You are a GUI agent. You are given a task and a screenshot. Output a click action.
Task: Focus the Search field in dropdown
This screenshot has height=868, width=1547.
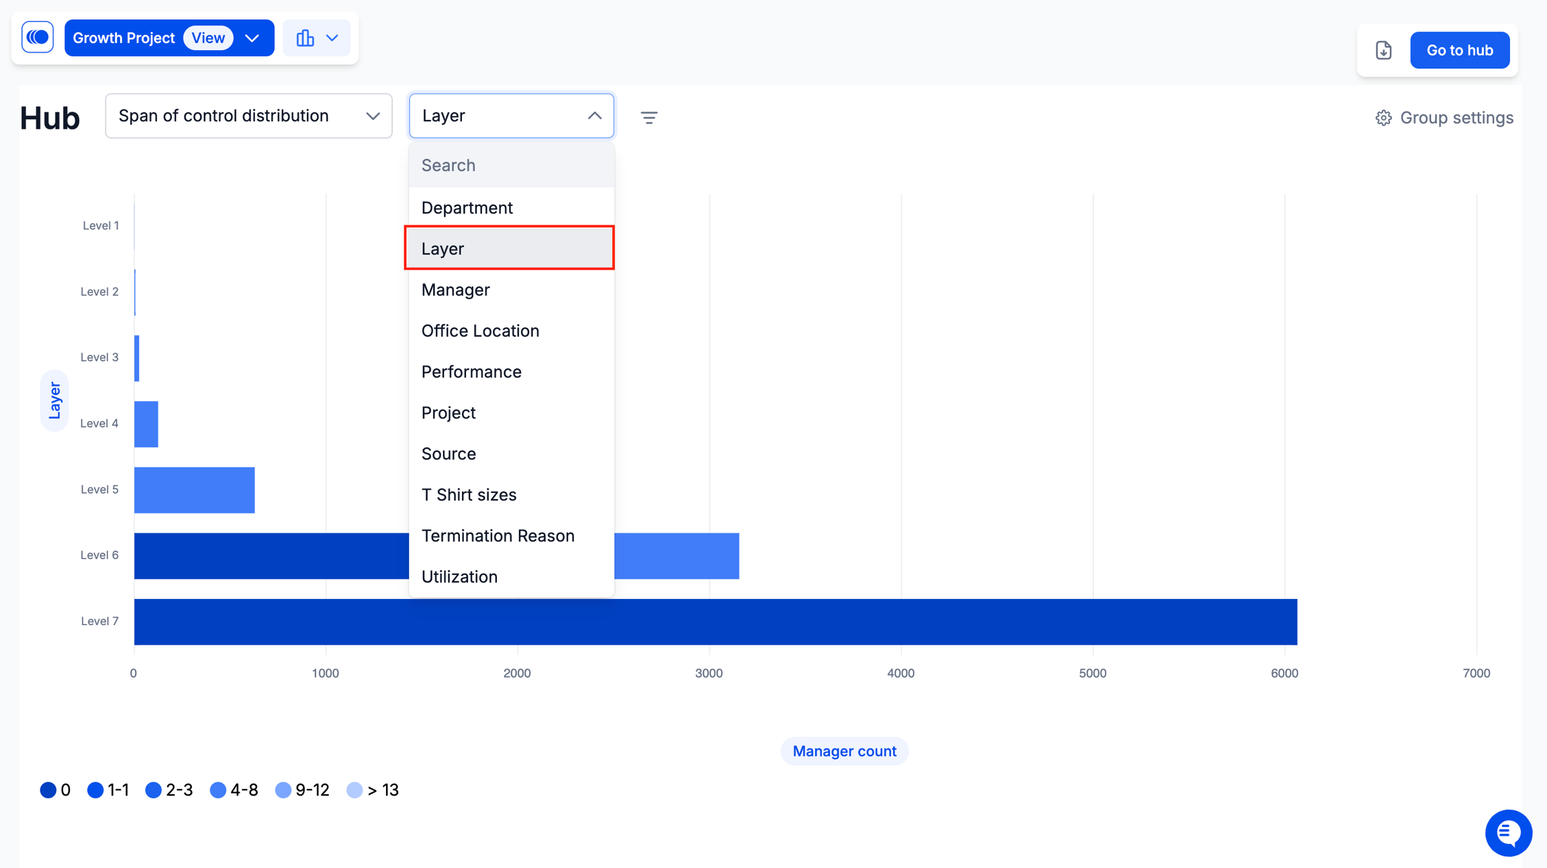[x=512, y=166]
